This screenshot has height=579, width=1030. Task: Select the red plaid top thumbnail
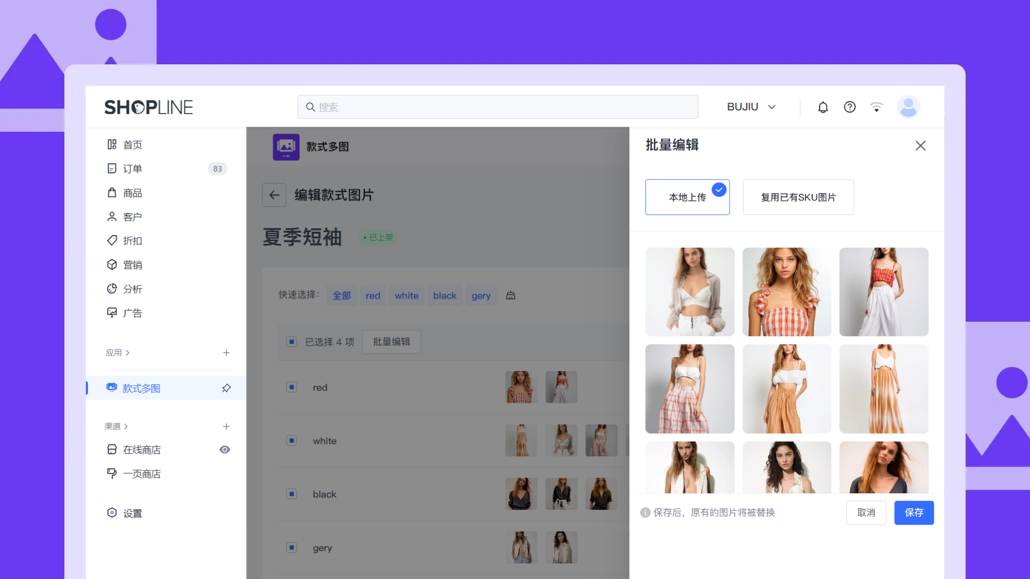(786, 292)
